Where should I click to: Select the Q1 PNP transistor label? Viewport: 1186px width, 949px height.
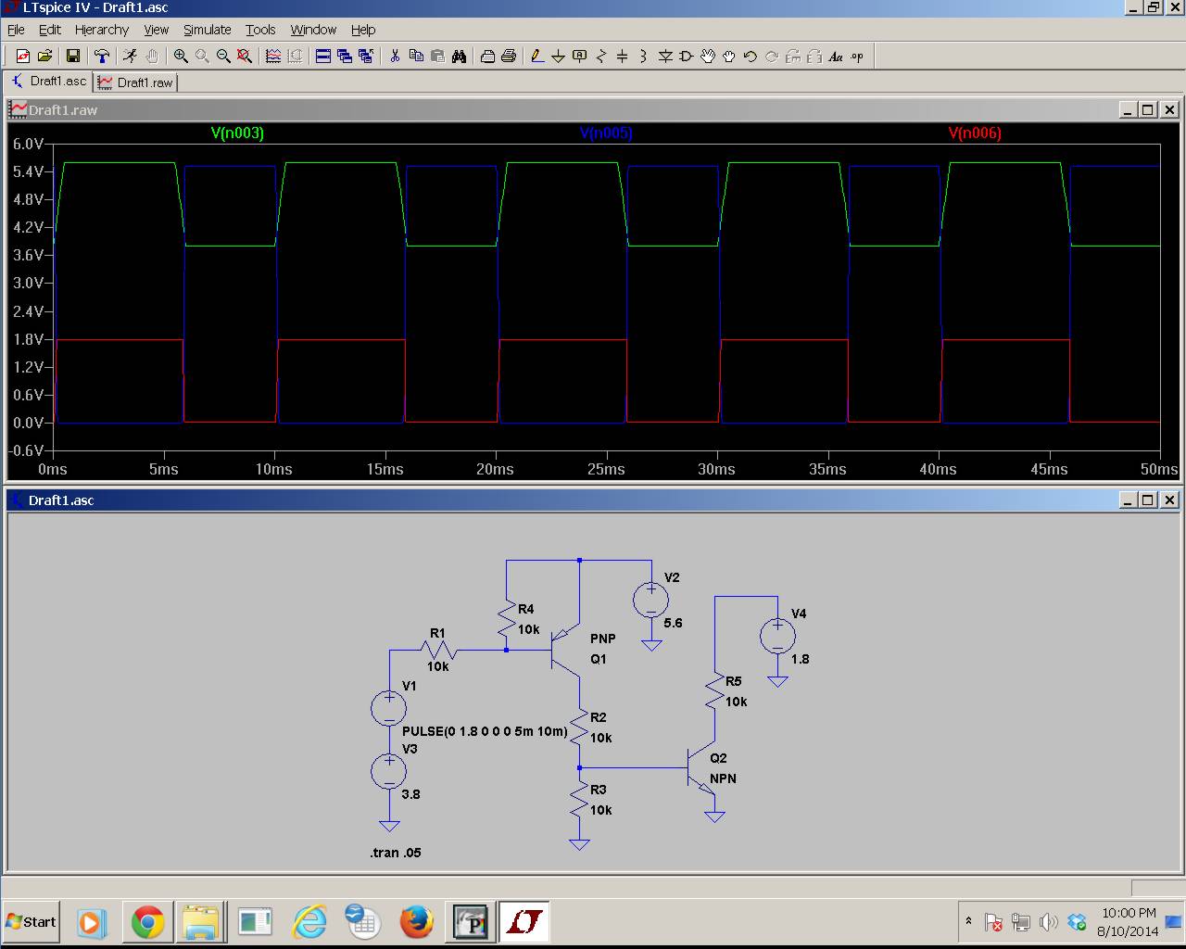tap(599, 659)
